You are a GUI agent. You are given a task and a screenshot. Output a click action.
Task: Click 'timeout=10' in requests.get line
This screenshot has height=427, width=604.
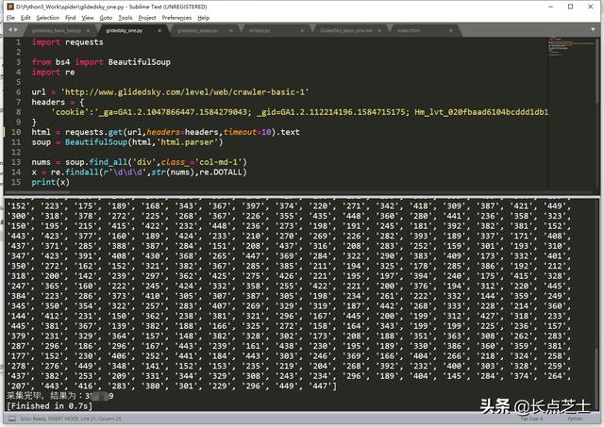pos(247,132)
